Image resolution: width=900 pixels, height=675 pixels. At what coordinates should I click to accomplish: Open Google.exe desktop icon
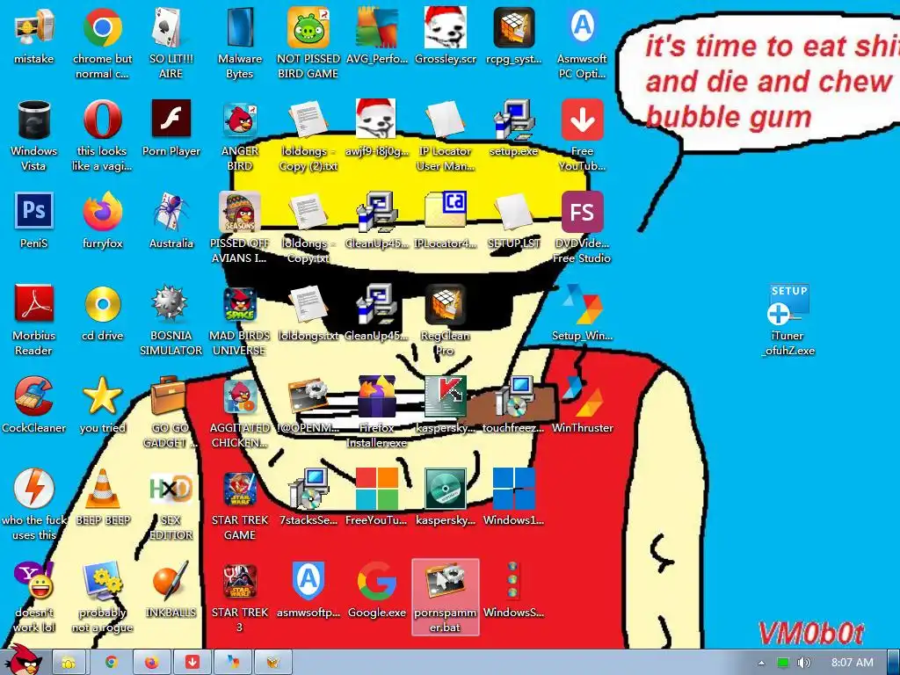pos(376,581)
